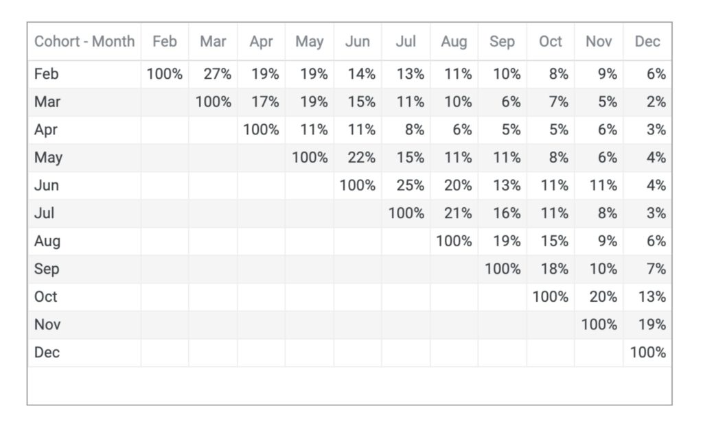The width and height of the screenshot is (703, 426).
Task: Select the 27% cell in Feb row
Action: (x=218, y=74)
